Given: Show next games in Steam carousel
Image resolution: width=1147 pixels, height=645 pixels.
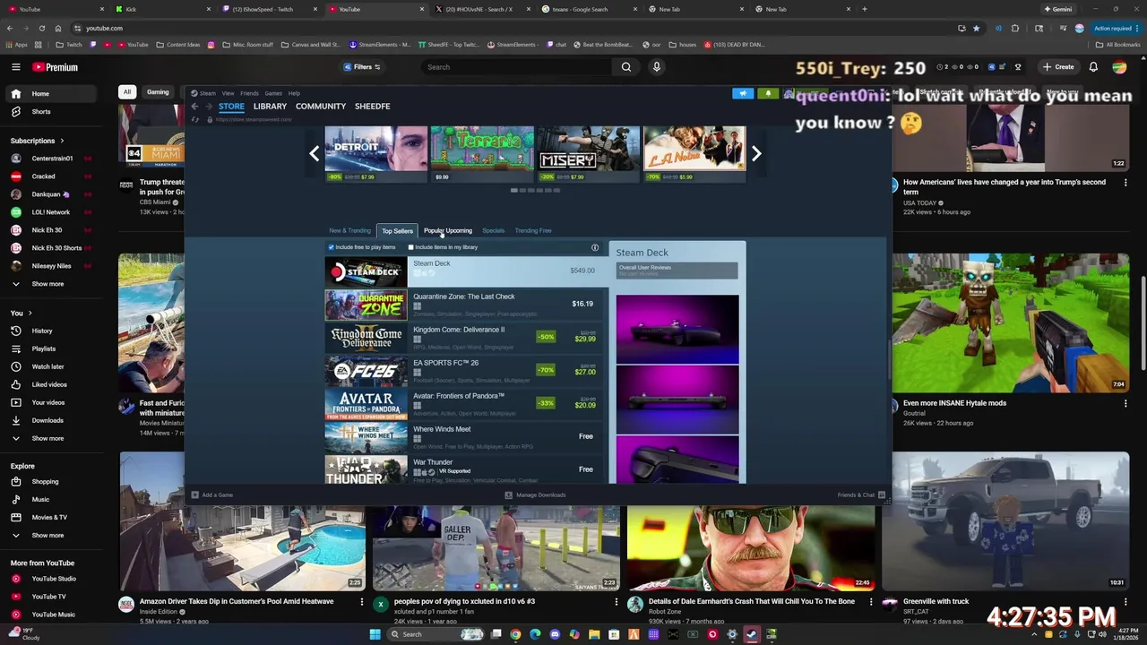Looking at the screenshot, I should pos(756,154).
